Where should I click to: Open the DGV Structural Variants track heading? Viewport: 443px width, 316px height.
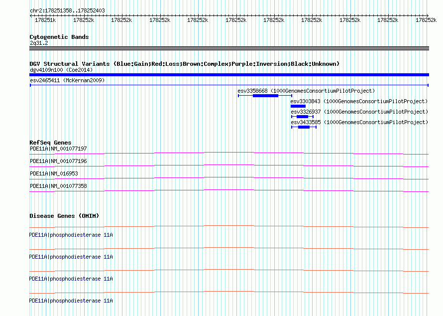185,64
